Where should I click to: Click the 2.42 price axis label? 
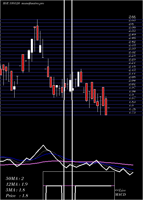132,42
